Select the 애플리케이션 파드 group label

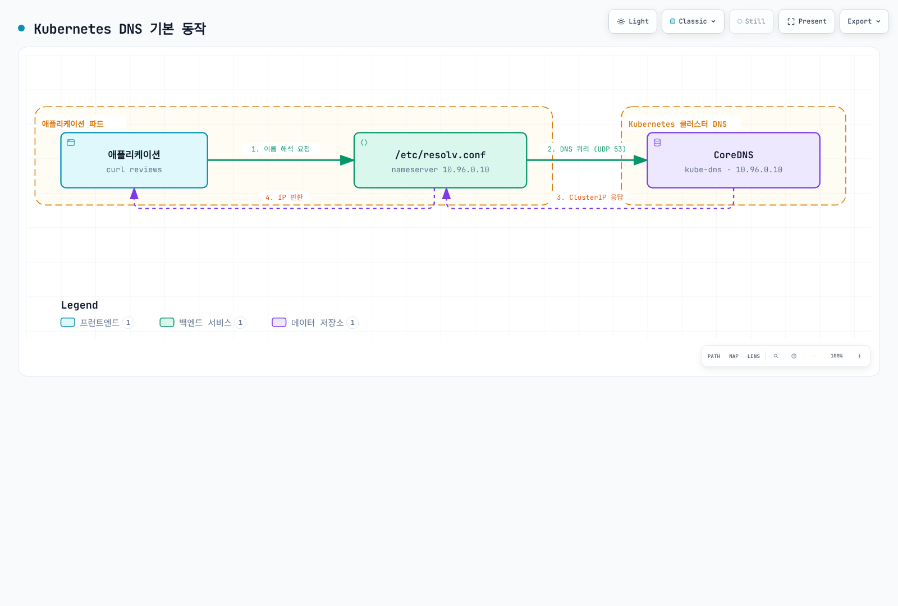(73, 124)
